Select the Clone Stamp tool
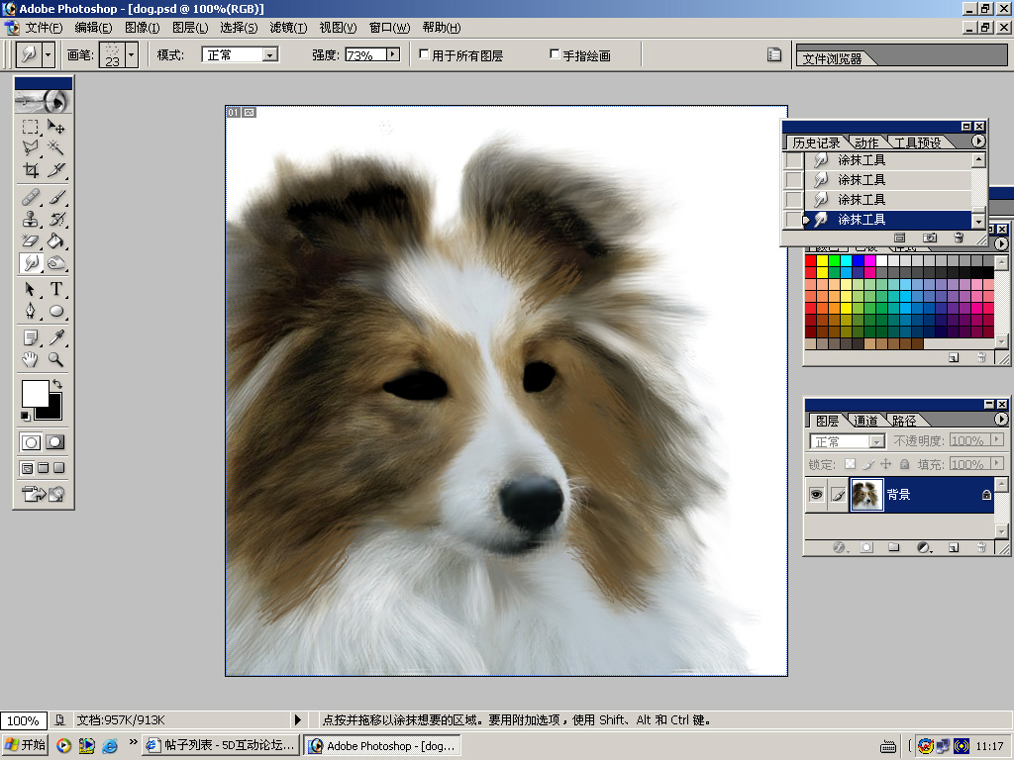 coord(31,219)
